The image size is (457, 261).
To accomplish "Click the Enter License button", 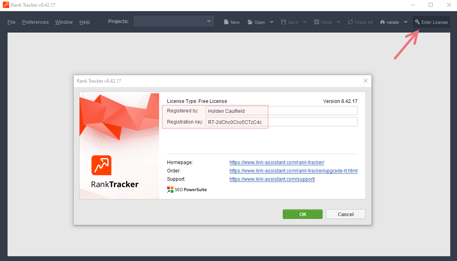I will tap(432, 22).
